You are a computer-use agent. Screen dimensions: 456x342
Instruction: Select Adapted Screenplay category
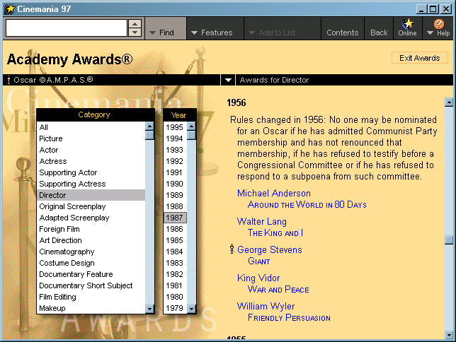point(91,218)
